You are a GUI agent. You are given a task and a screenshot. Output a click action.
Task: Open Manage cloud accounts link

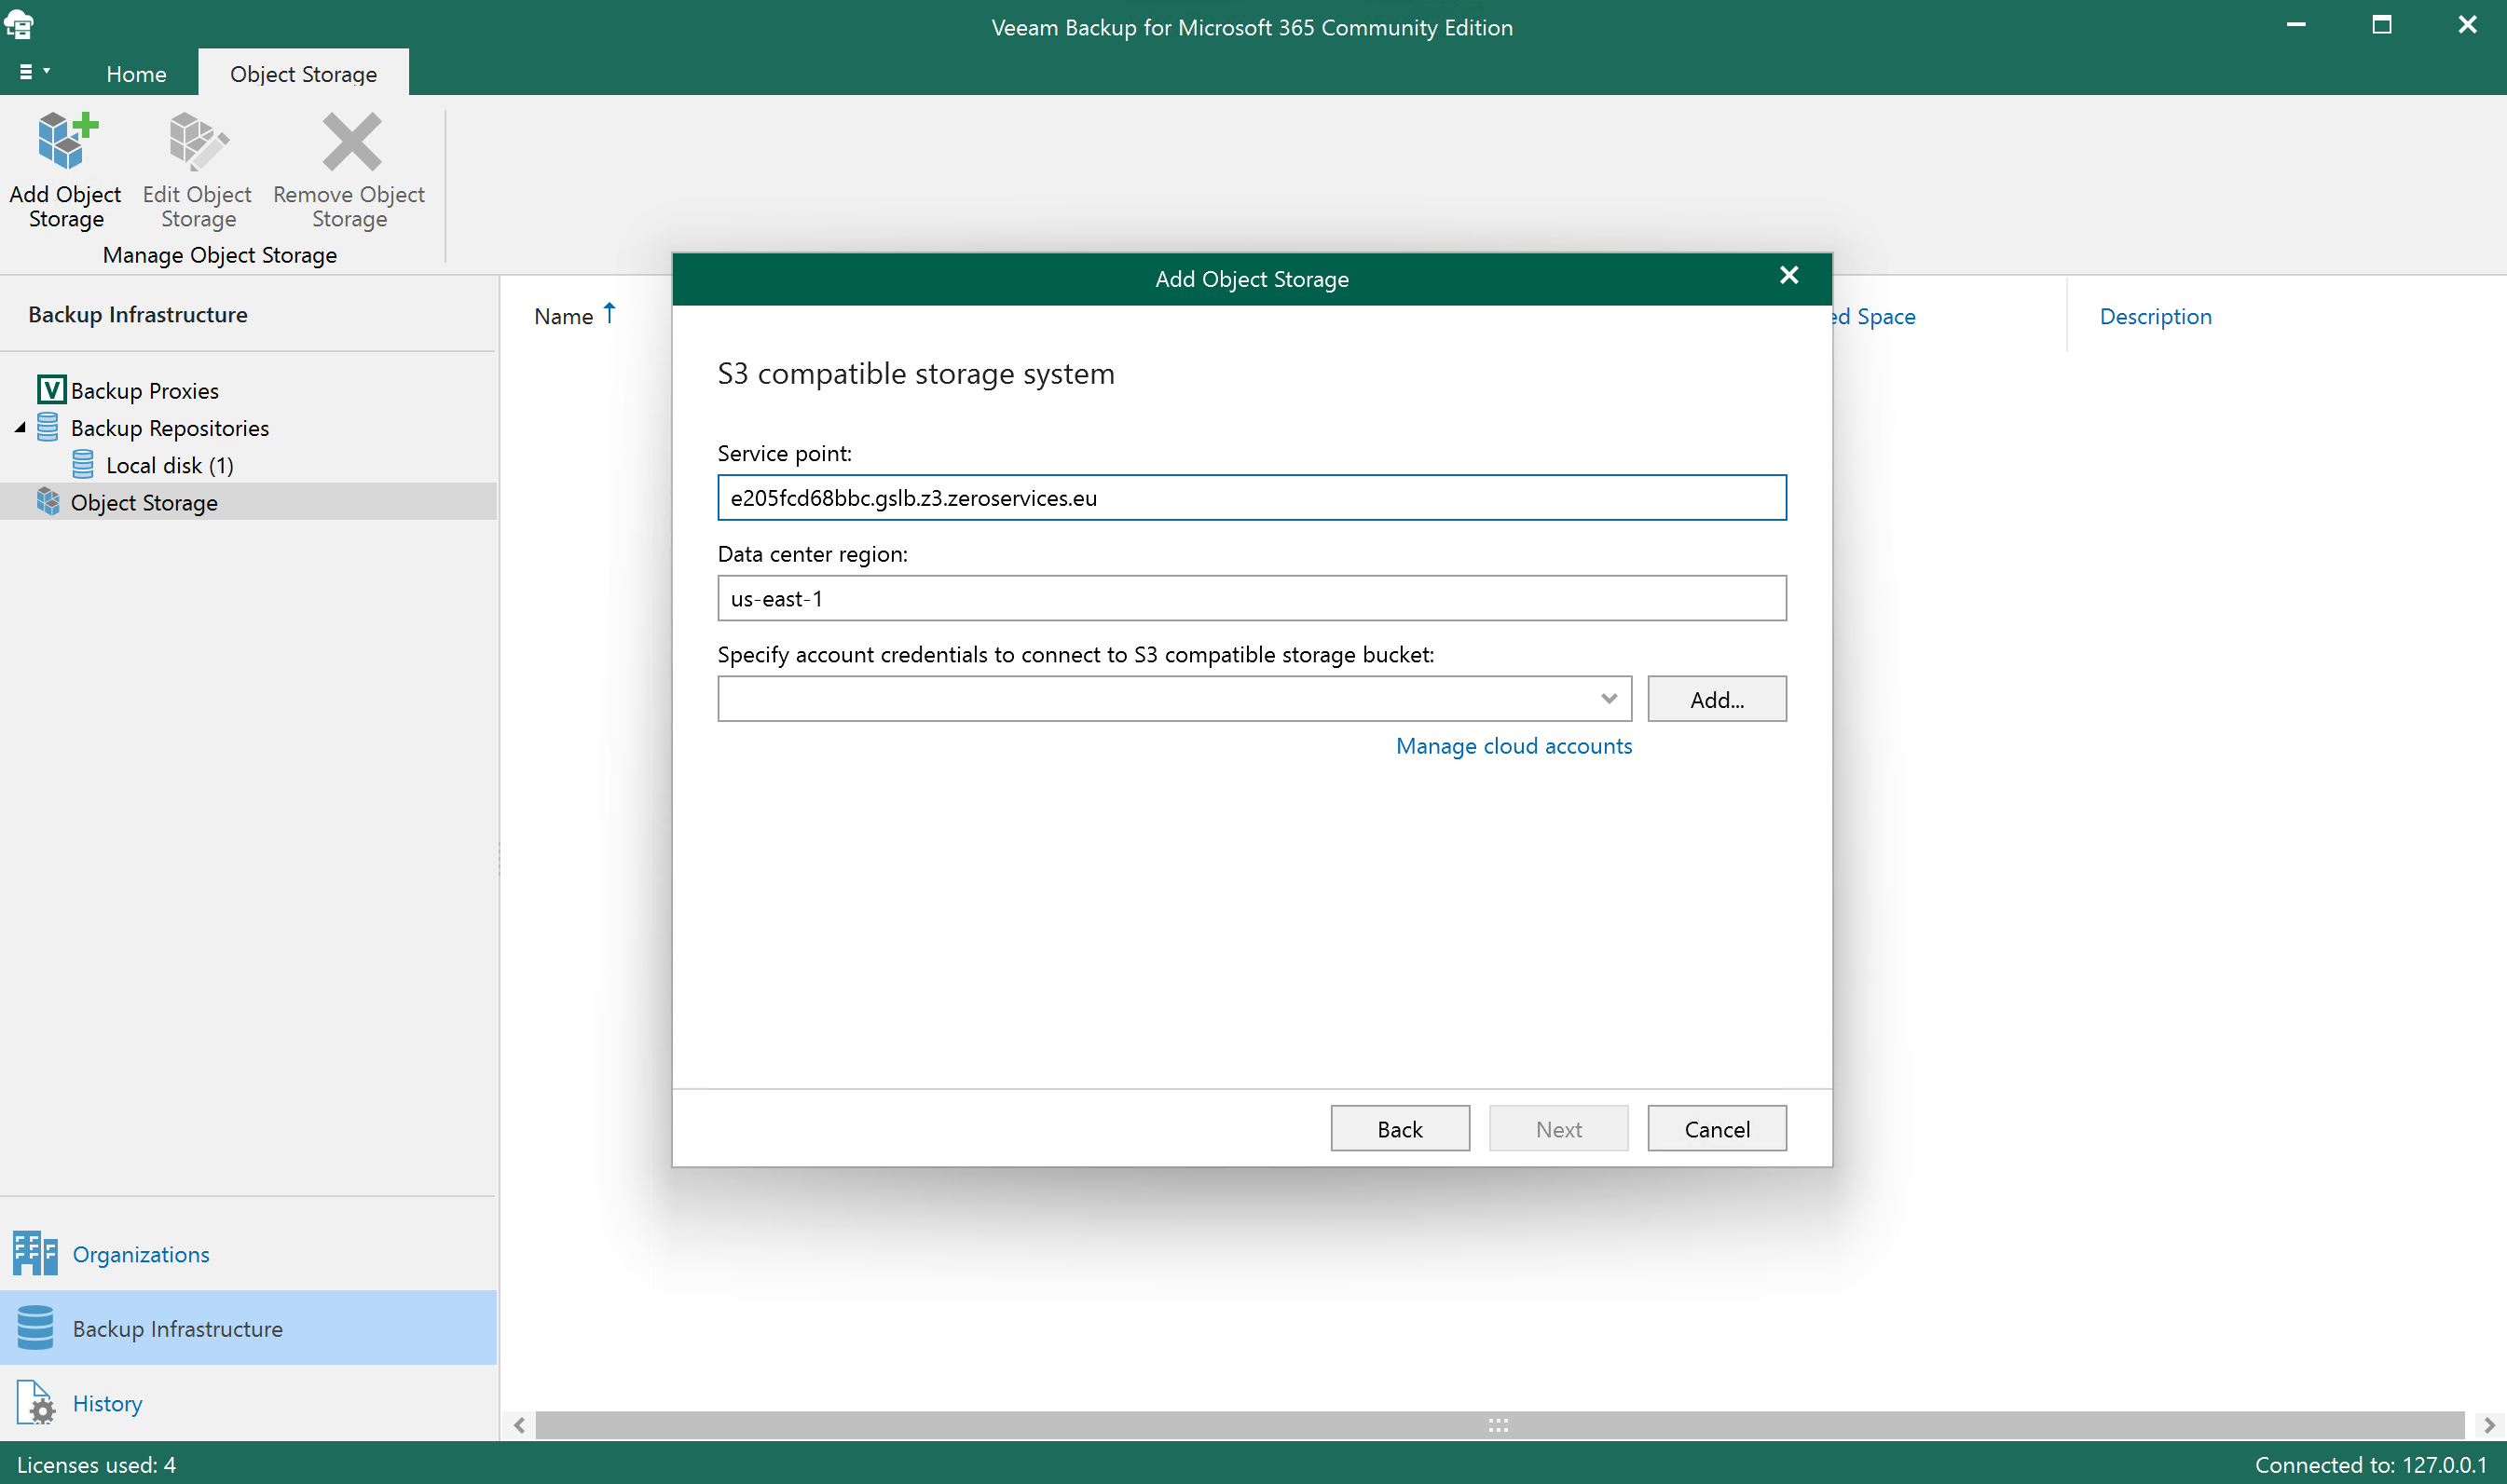pyautogui.click(x=1513, y=745)
